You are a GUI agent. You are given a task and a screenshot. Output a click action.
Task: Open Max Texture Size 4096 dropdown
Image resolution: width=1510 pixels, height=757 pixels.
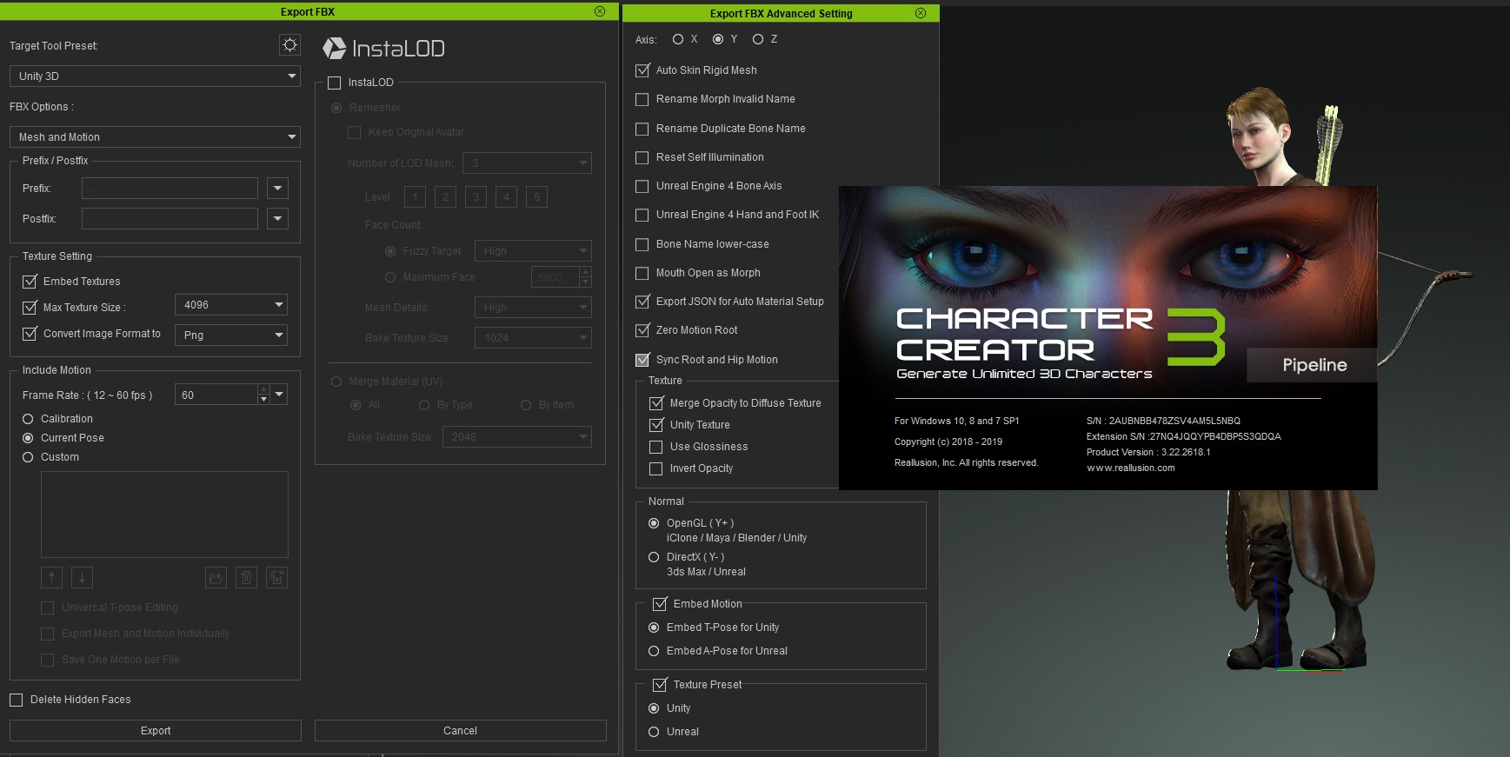click(x=231, y=305)
